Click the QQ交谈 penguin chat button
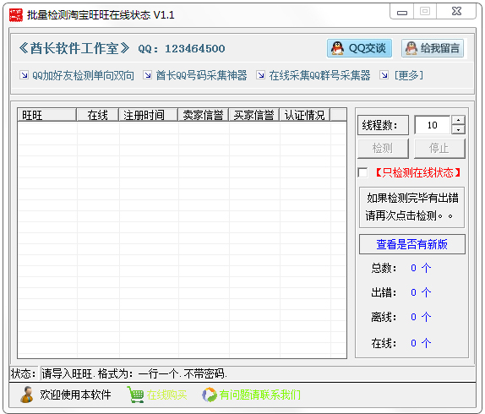The width and height of the screenshot is (485, 414). pos(359,48)
